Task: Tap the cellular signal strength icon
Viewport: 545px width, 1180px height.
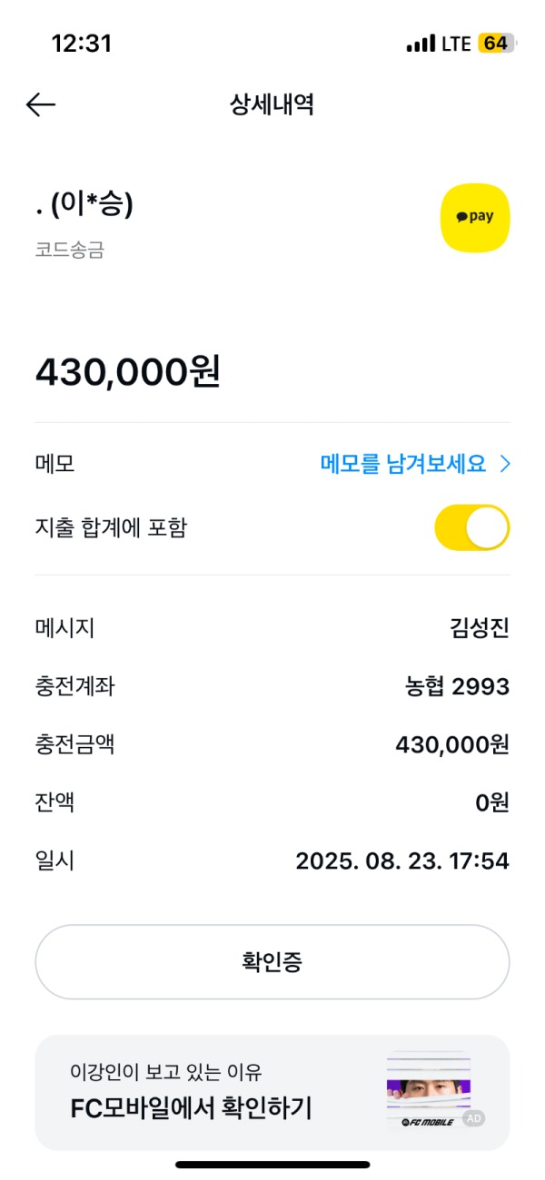Action: pos(421,44)
